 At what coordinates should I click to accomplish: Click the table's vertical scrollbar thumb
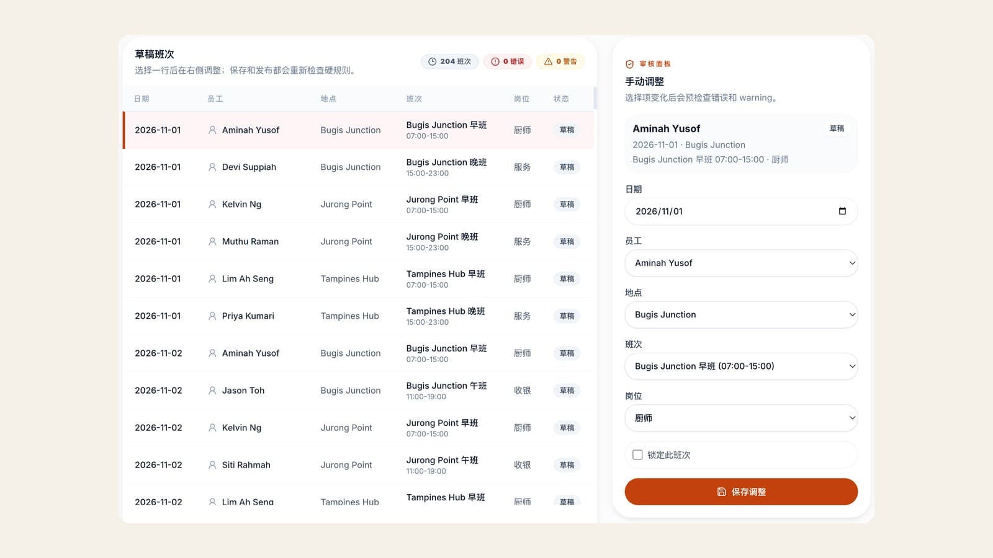(x=595, y=98)
